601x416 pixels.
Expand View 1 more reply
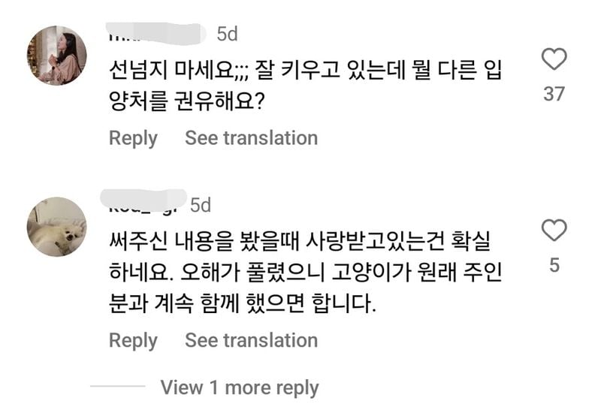[240, 387]
